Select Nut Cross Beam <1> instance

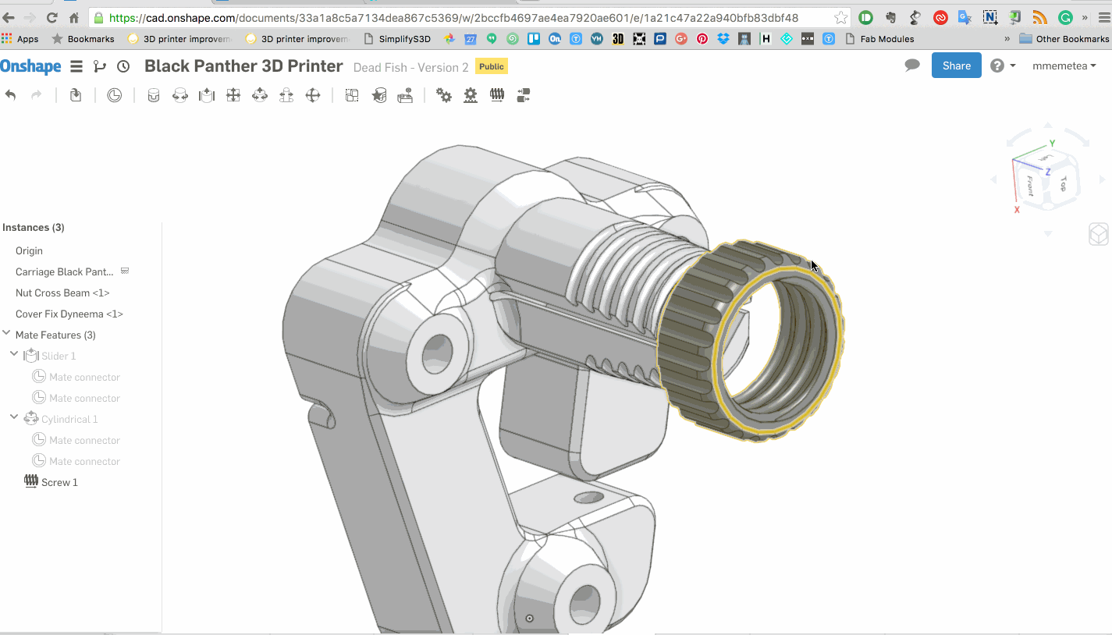pyautogui.click(x=62, y=293)
